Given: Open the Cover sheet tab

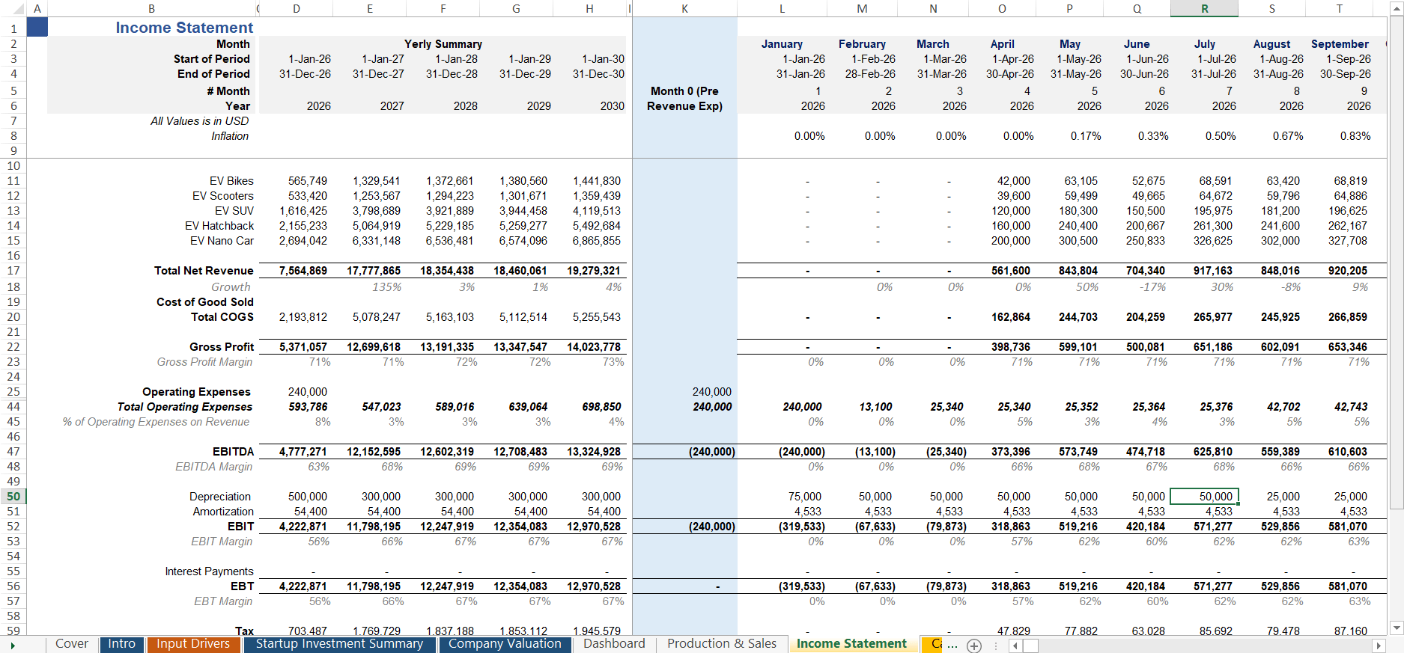Looking at the screenshot, I should click(x=72, y=644).
